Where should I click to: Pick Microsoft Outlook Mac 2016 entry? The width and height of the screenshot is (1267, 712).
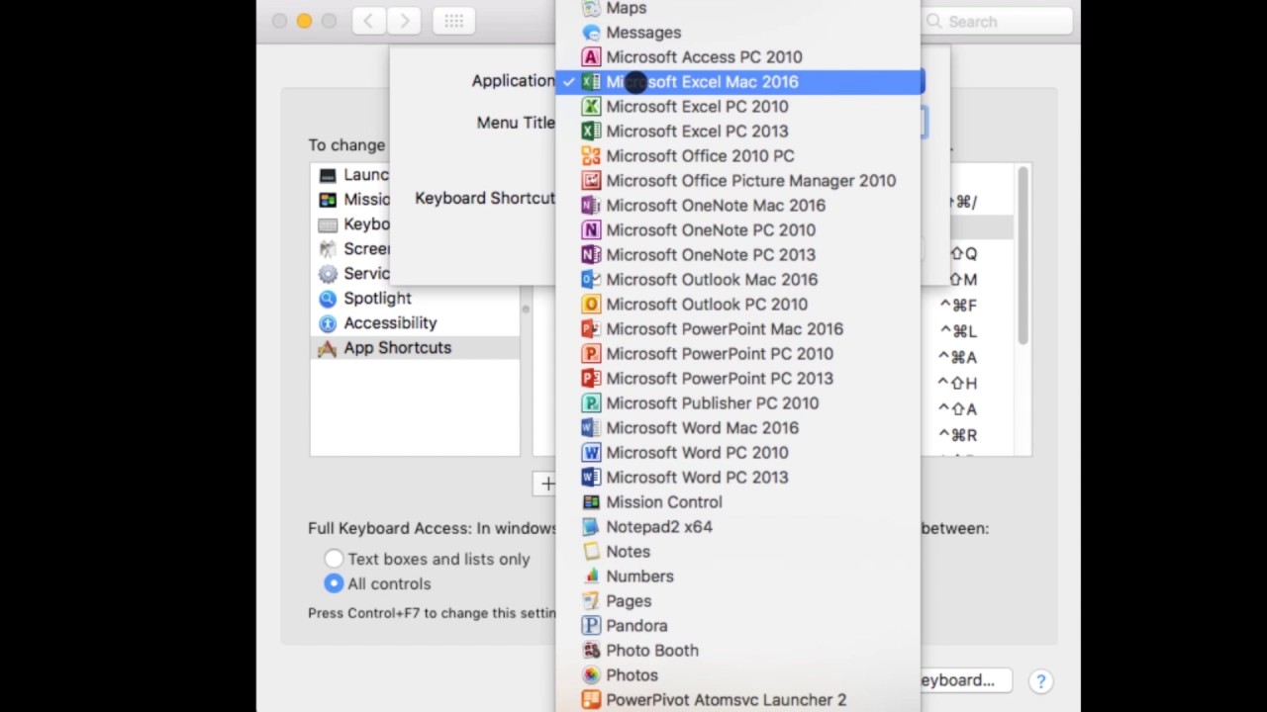point(738,280)
